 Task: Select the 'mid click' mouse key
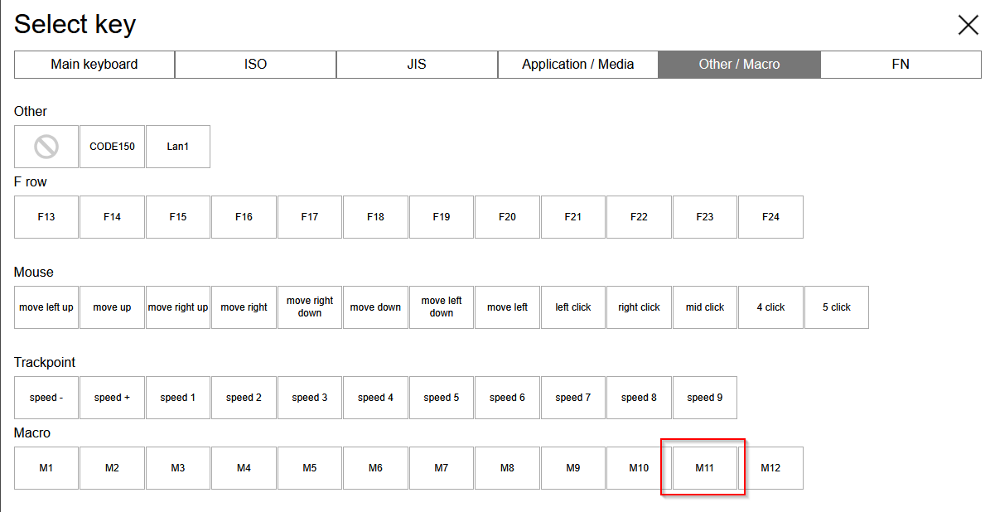(705, 307)
